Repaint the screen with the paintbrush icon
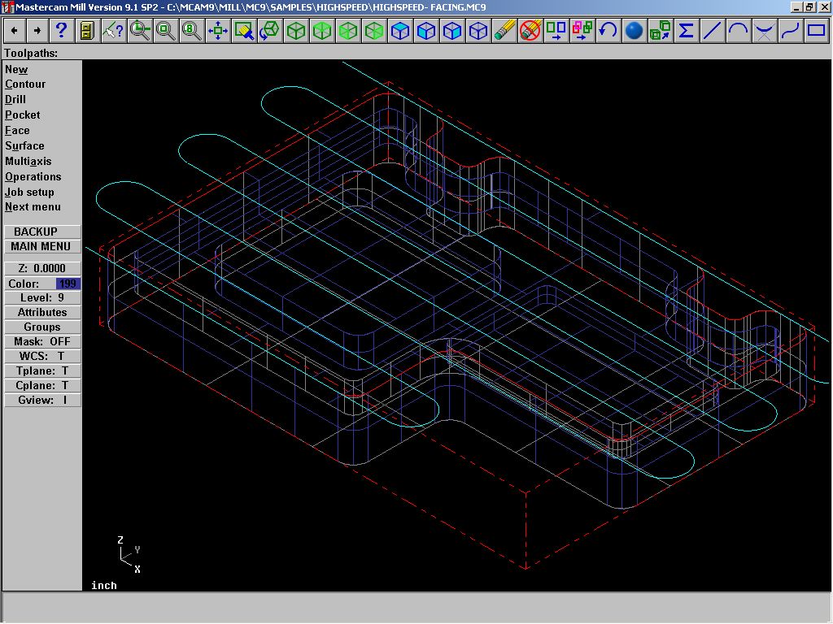Image resolution: width=833 pixels, height=624 pixels. (x=243, y=31)
